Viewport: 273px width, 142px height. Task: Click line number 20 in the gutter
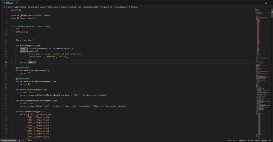6,62
